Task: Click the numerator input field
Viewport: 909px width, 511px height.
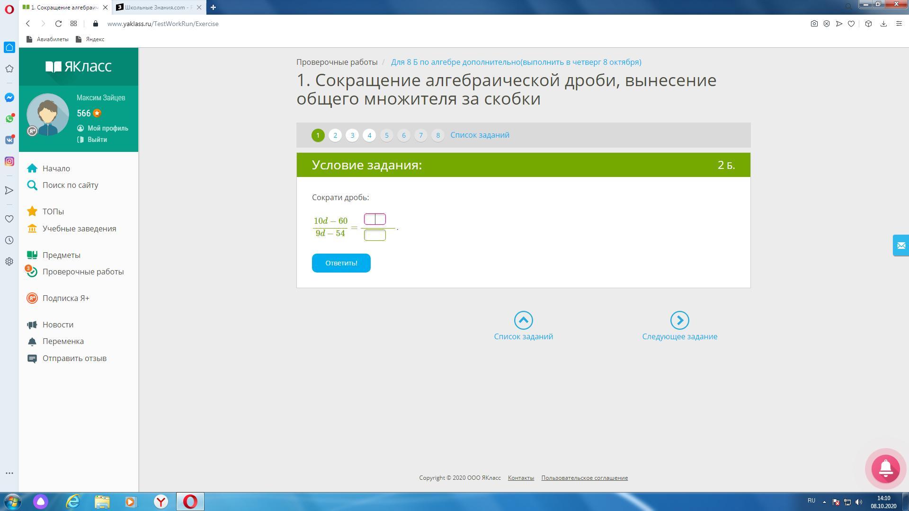Action: (374, 219)
